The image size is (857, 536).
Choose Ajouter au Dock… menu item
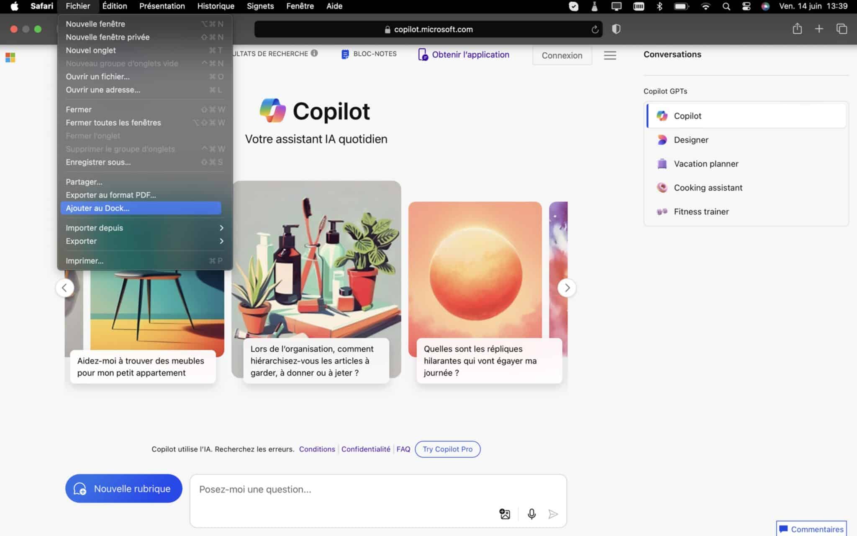141,208
